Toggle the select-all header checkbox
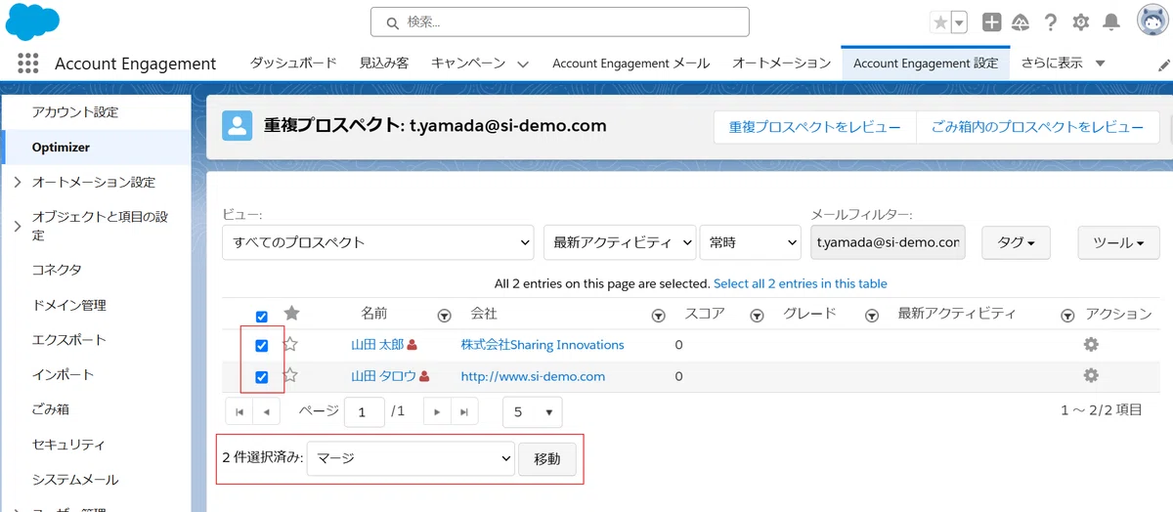The height and width of the screenshot is (512, 1173). click(x=261, y=317)
